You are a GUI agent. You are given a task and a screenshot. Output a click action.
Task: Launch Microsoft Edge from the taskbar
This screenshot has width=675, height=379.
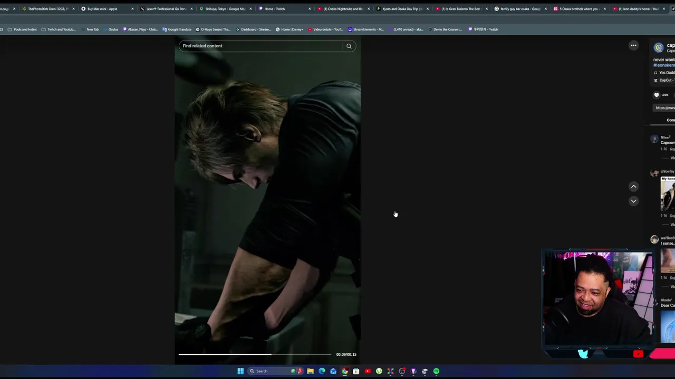(x=322, y=371)
